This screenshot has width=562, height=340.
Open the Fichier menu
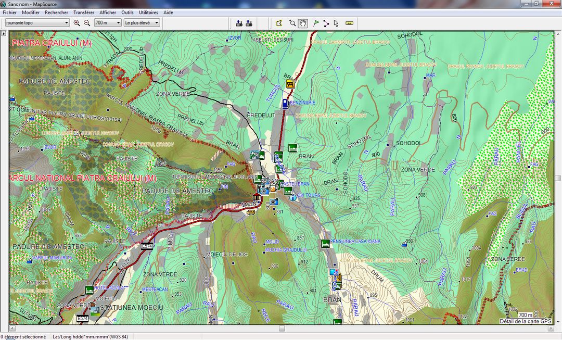[x=10, y=12]
